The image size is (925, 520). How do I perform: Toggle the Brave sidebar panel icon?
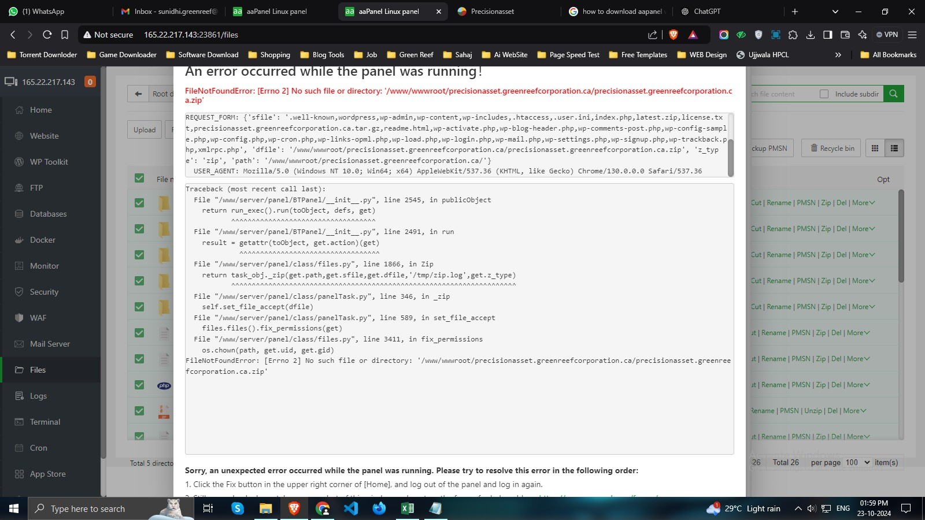pyautogui.click(x=828, y=35)
